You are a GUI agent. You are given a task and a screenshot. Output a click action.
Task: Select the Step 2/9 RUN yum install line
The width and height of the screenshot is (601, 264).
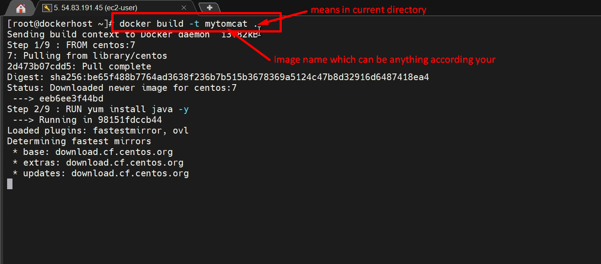point(98,109)
